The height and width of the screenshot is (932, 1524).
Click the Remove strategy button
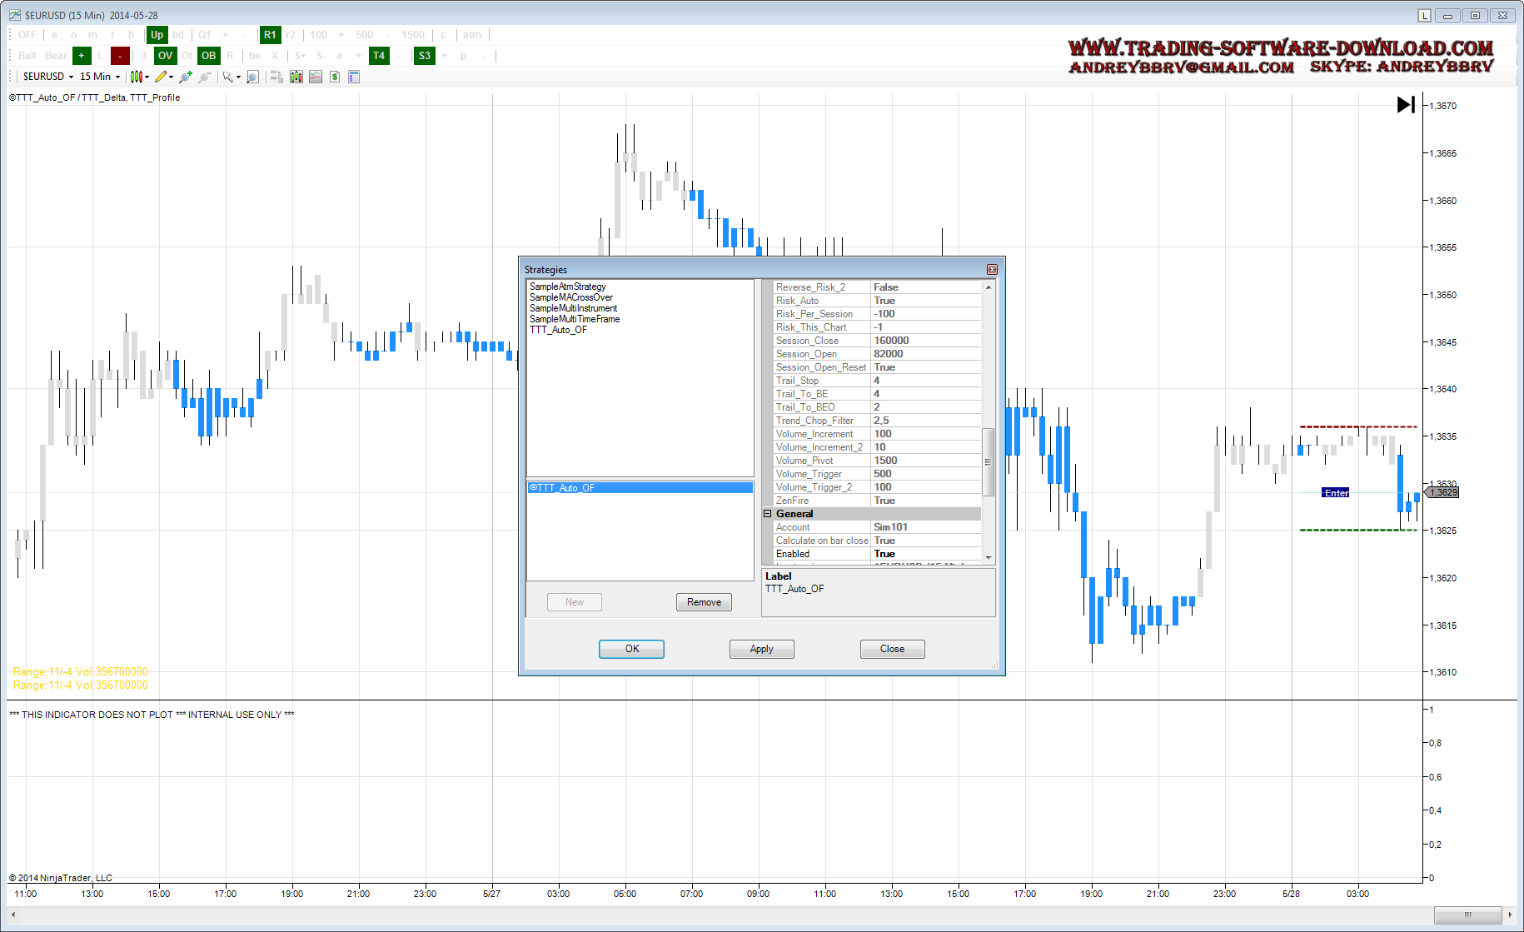pos(704,602)
